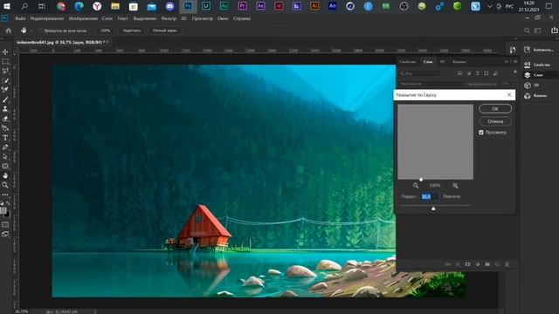Click OK in Gaussian blur dialog
559x314 pixels.
495,109
